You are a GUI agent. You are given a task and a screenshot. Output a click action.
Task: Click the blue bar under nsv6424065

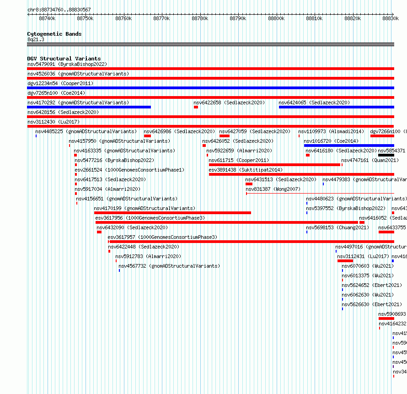pos(337,107)
